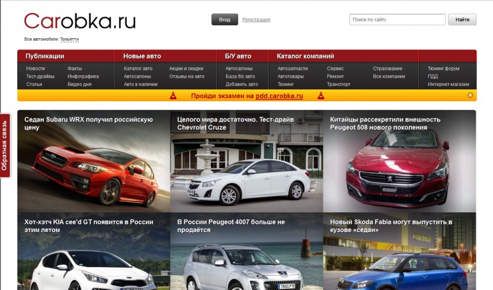Screen dimensions: 493x290
Task: Open Автосалоны under Б/У авто
Action: pyautogui.click(x=239, y=68)
